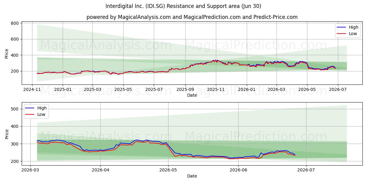Click the blue High line sample in the top legend

click(342, 27)
